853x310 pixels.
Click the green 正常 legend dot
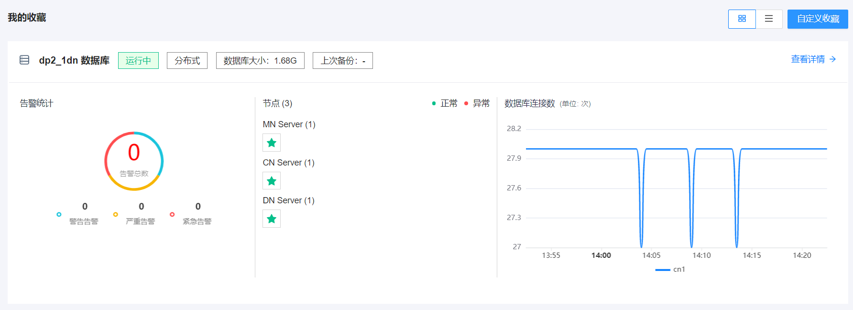pos(434,103)
